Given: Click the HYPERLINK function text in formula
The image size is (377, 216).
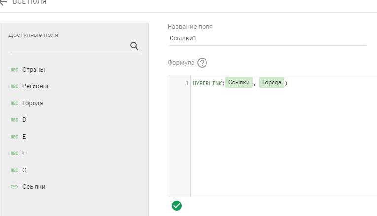Looking at the screenshot, I should point(207,83).
